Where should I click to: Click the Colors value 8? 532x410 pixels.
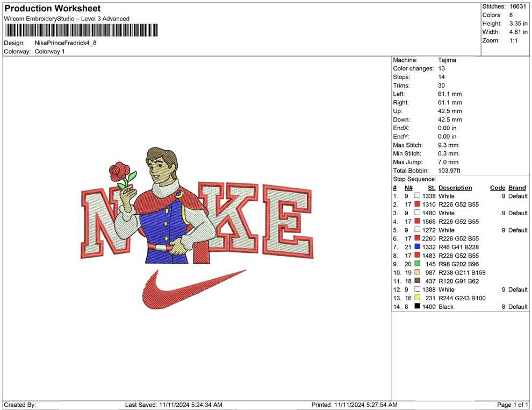(x=511, y=15)
